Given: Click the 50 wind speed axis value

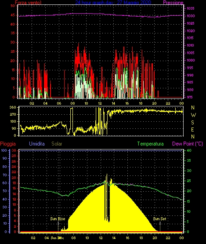Looking at the screenshot, I should point(13,6).
